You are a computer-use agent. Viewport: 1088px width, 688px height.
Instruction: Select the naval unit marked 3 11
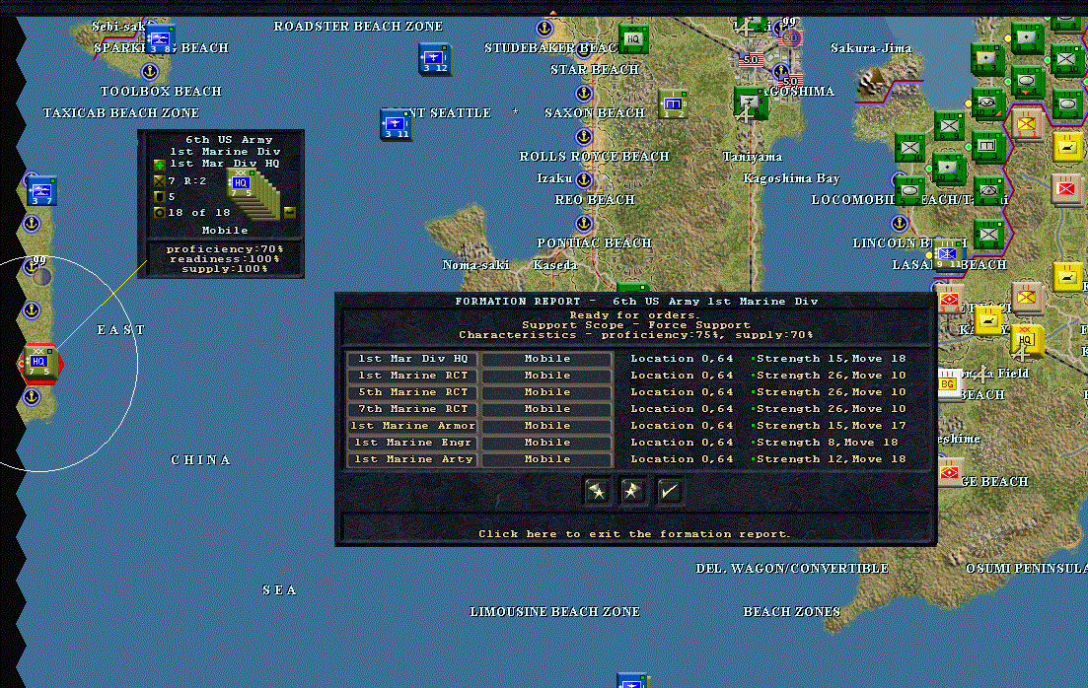[x=397, y=125]
